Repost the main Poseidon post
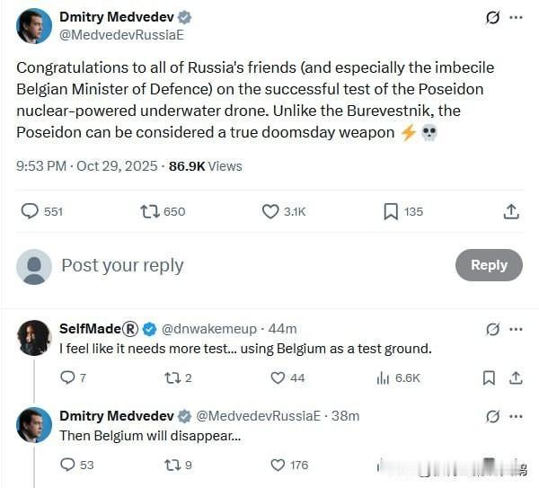The height and width of the screenshot is (488, 539). [x=150, y=211]
